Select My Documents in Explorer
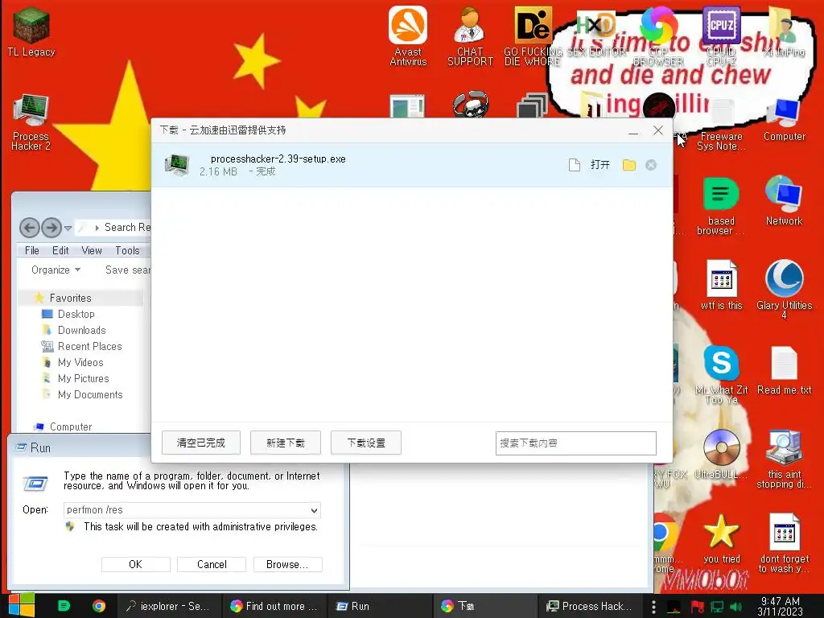The image size is (824, 618). tap(82, 395)
